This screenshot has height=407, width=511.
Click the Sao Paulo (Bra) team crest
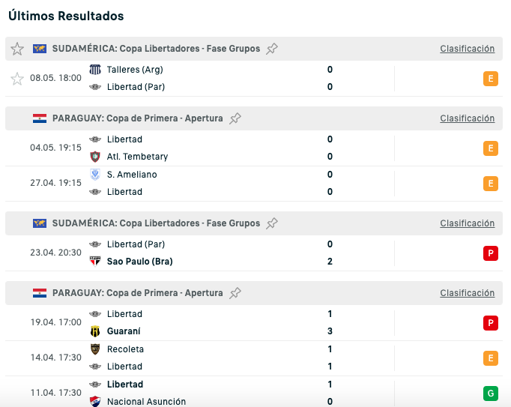[95, 262]
